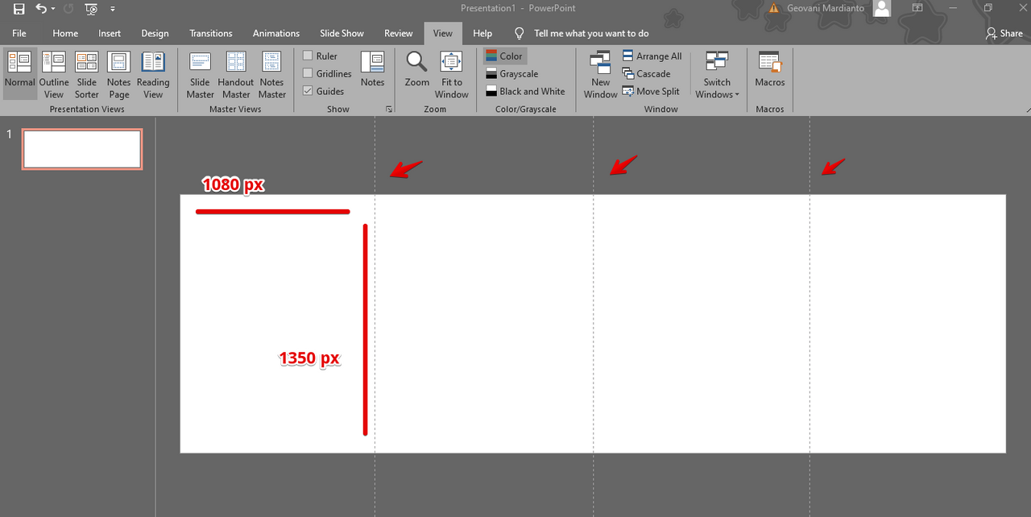This screenshot has width=1031, height=517.
Task: Click Fit to Window
Action: (x=452, y=73)
